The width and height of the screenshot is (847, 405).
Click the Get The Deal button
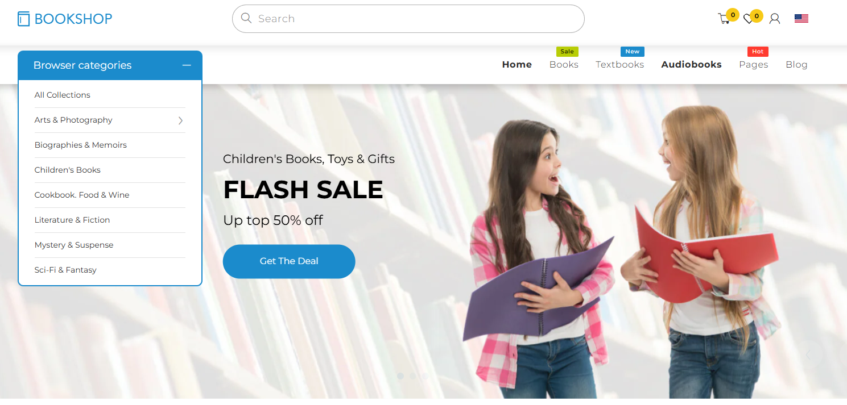click(289, 261)
